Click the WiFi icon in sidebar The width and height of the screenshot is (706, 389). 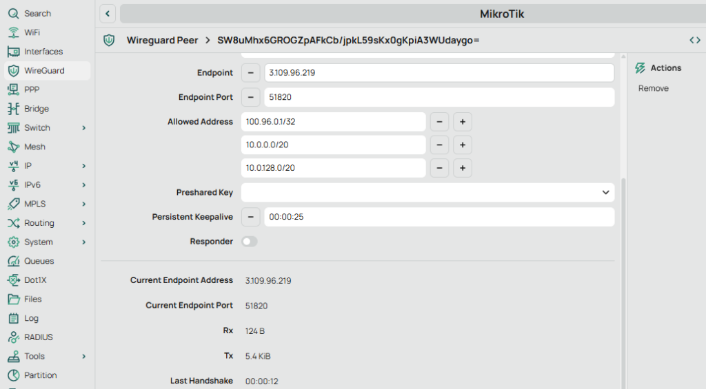pyautogui.click(x=13, y=32)
